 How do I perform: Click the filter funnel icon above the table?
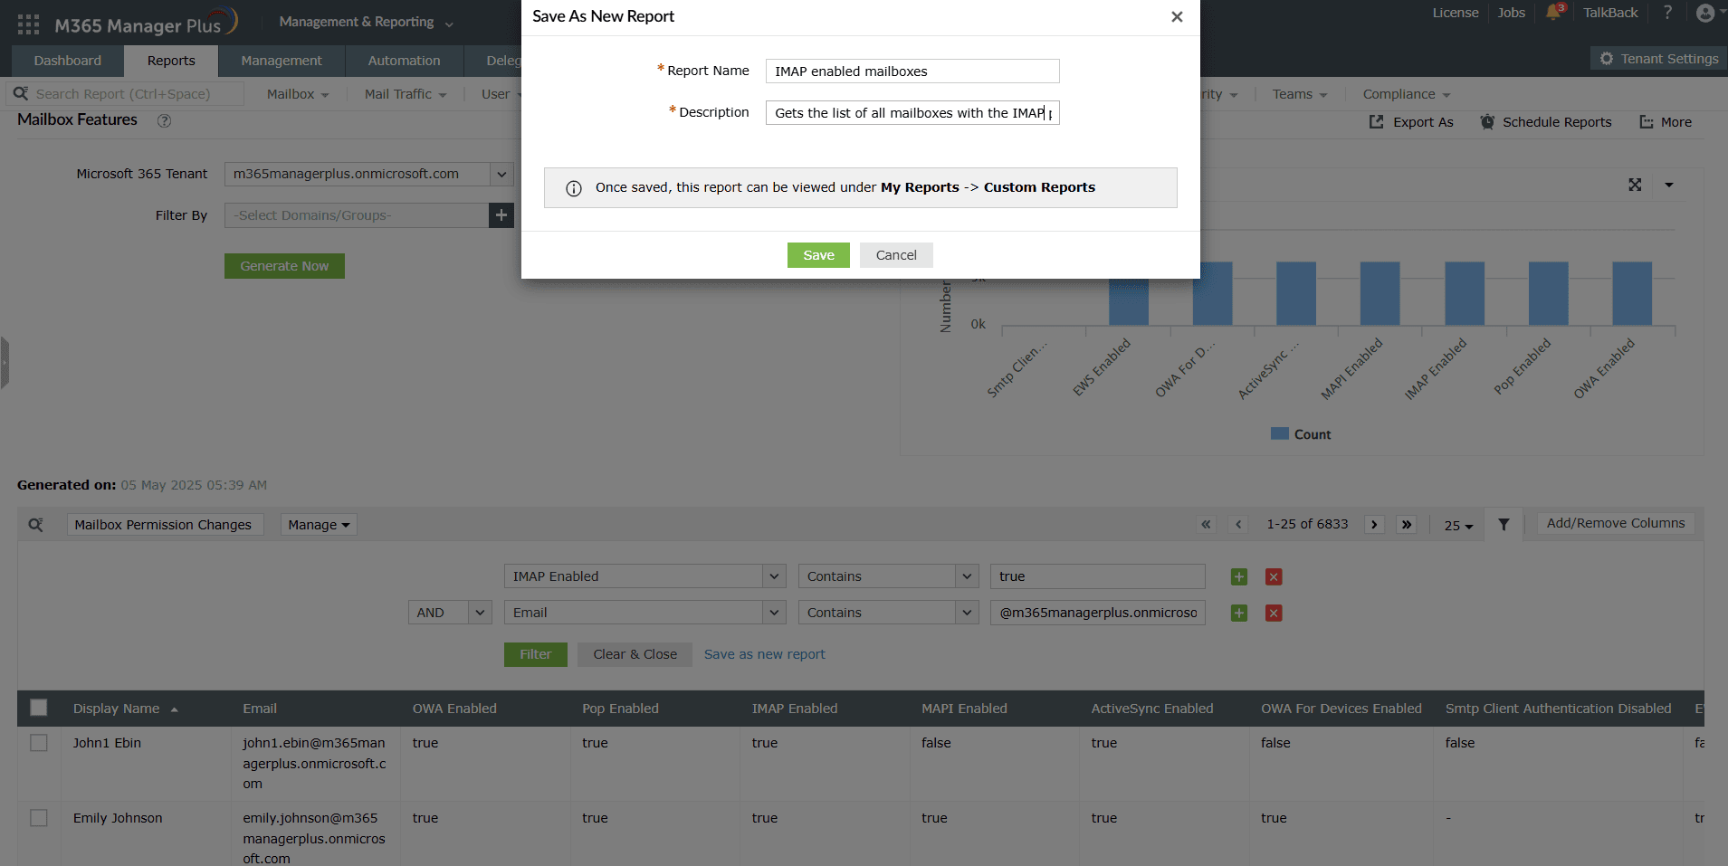click(x=1504, y=524)
